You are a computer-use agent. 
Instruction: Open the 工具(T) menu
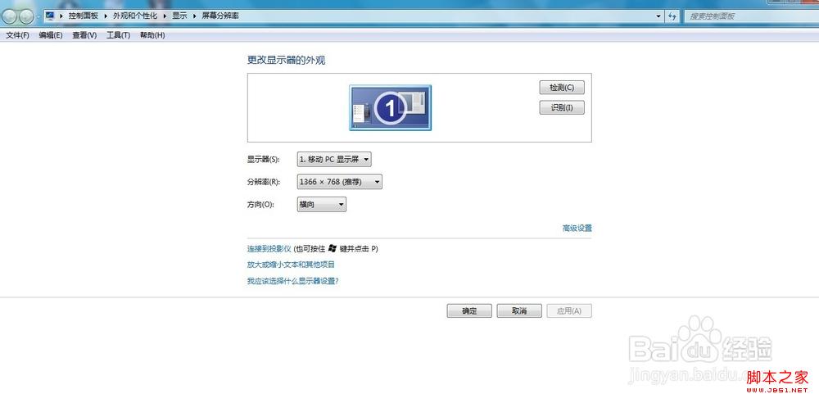tap(118, 35)
